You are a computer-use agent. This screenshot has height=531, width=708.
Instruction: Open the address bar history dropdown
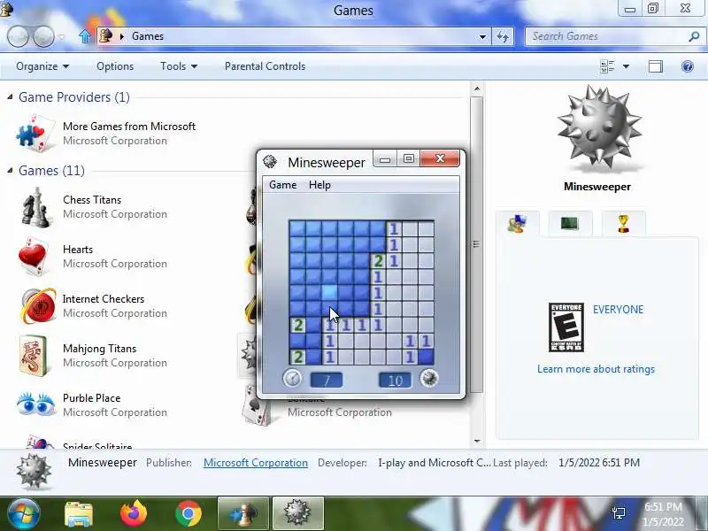(x=482, y=36)
